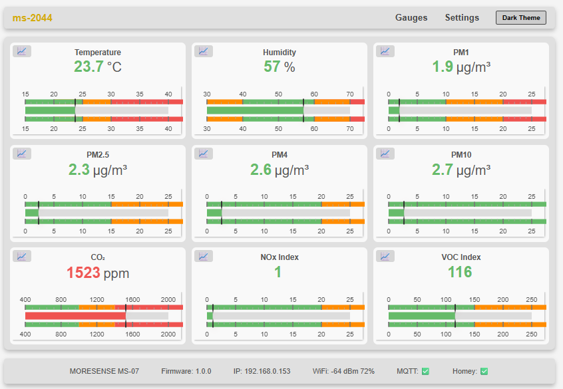Open the PM4 chart icon
Screen dimensions: 563x389
[x=204, y=154]
